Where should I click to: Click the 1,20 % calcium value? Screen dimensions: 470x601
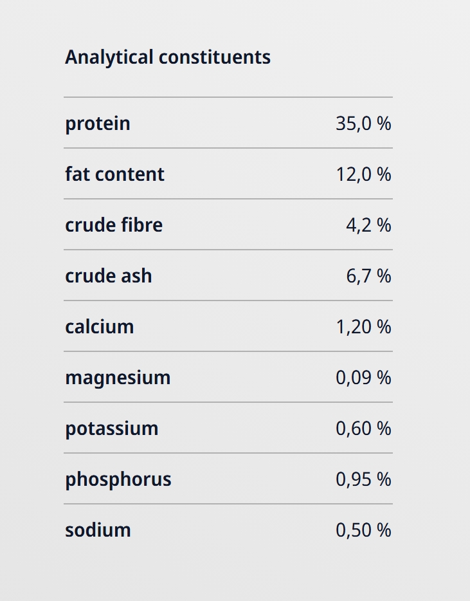[363, 326]
